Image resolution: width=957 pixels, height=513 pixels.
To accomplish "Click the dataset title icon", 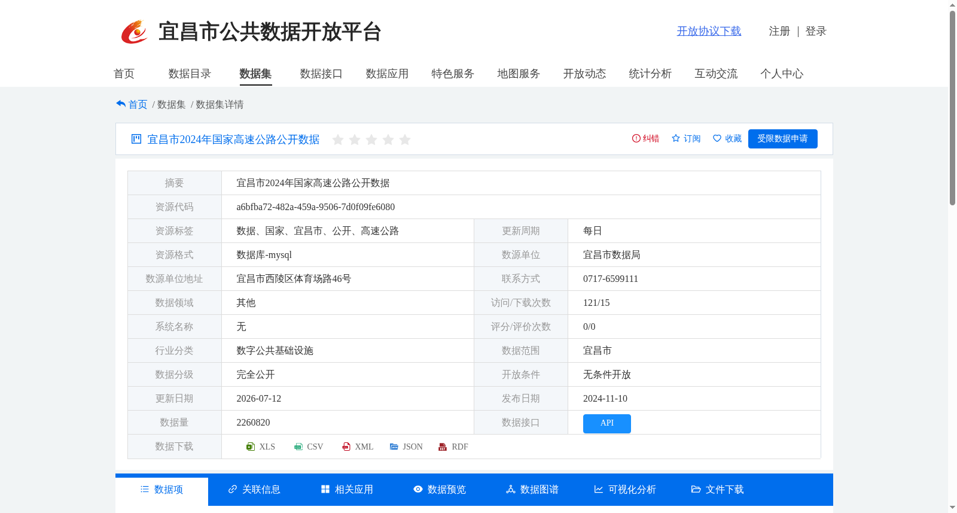I will [x=136, y=139].
